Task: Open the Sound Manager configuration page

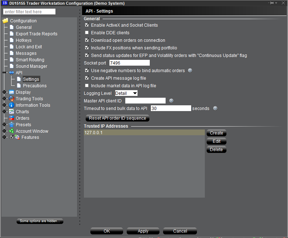Action: [x=31, y=66]
